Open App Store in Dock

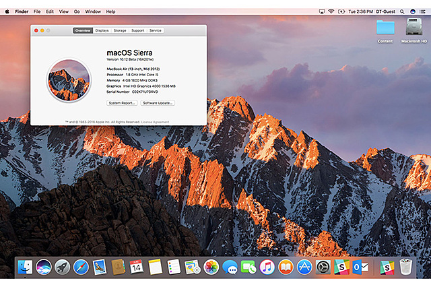tap(304, 267)
